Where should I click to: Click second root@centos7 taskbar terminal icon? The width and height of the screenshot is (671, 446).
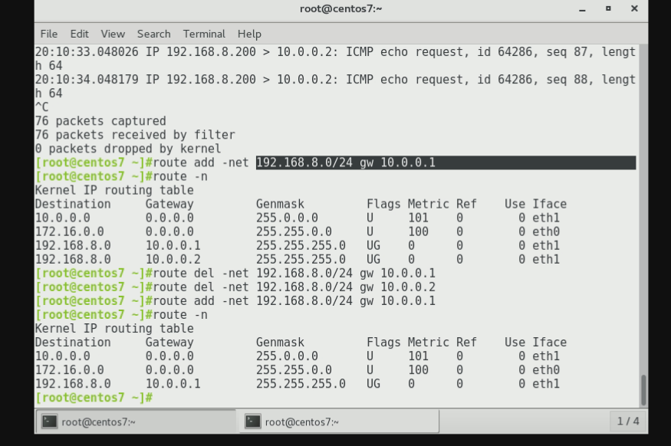coord(253,421)
